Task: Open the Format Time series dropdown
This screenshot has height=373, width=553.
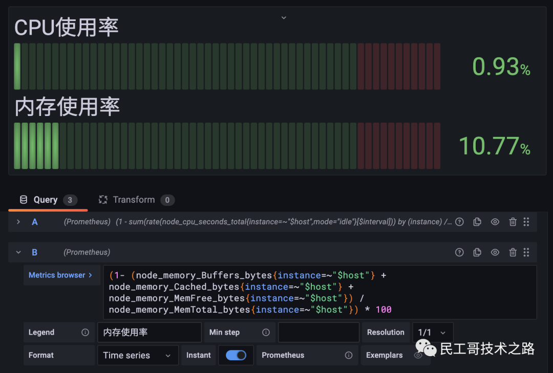Action: pyautogui.click(x=138, y=355)
